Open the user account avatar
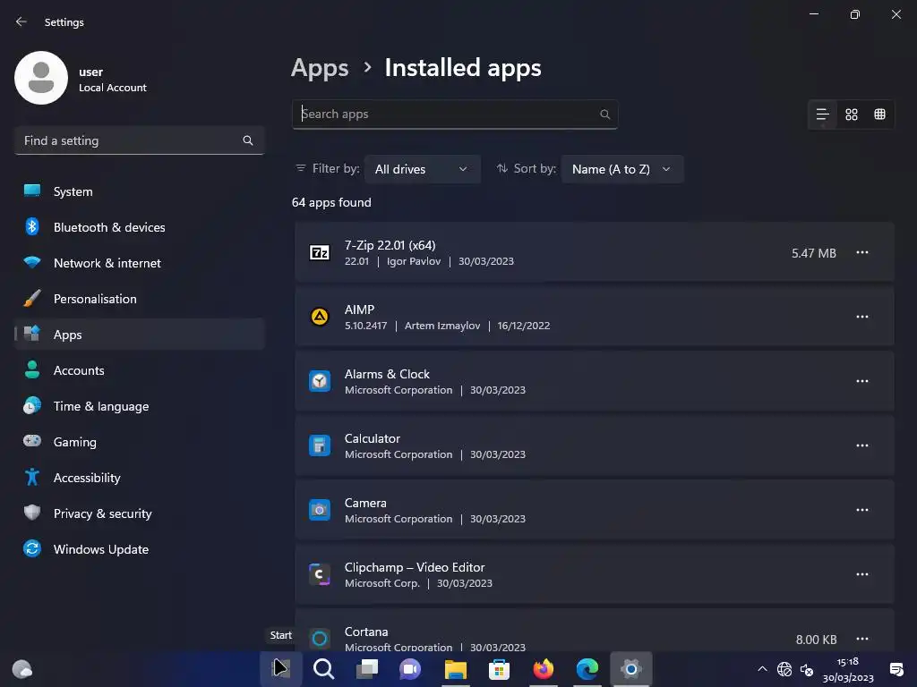 [41, 78]
